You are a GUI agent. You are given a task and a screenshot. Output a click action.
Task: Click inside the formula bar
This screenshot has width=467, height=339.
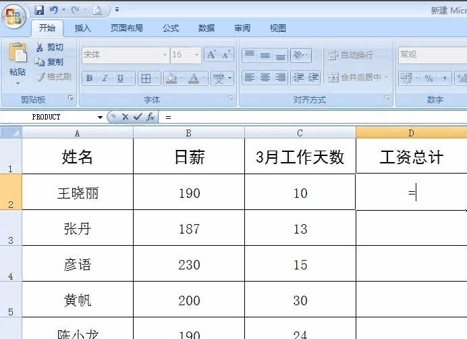pos(312,118)
